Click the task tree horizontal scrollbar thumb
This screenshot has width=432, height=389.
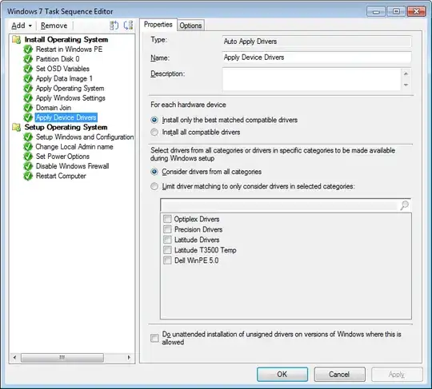click(x=62, y=358)
